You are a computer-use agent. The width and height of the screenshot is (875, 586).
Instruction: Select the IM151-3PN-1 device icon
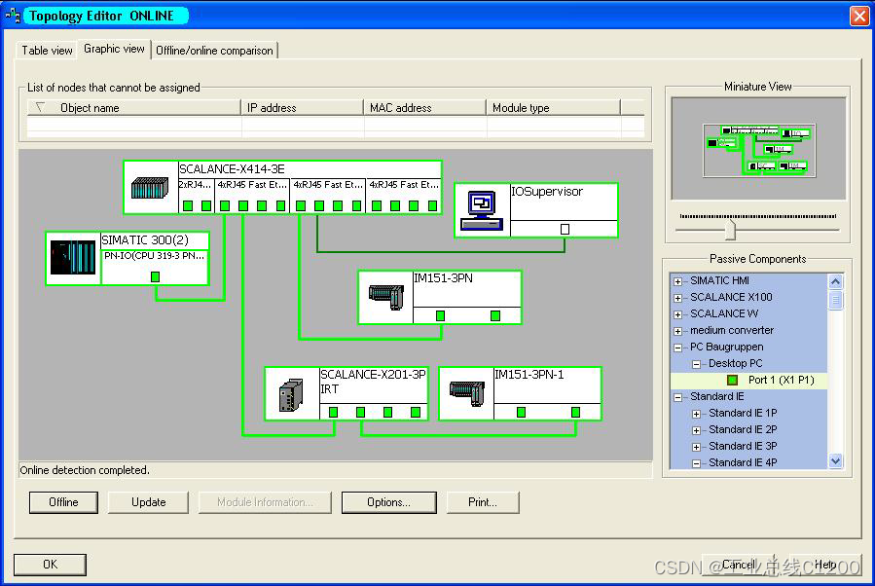tap(467, 393)
